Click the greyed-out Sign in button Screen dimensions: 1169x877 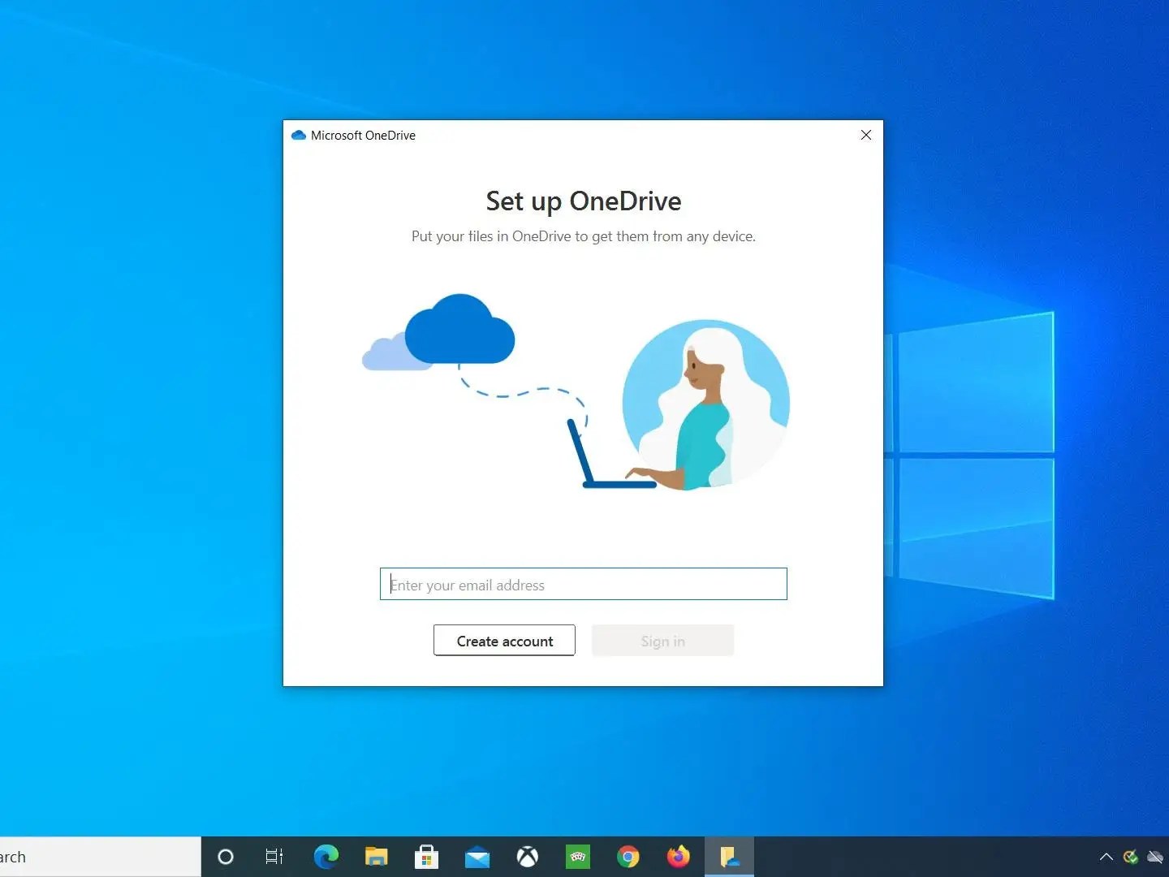tap(662, 641)
